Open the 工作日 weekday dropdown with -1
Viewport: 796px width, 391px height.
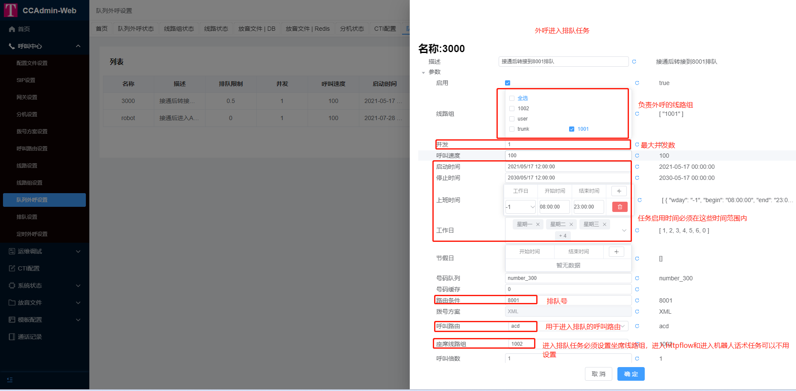click(x=520, y=207)
